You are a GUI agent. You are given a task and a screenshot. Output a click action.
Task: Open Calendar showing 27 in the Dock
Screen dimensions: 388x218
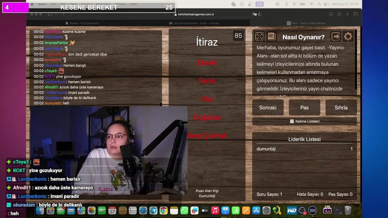pyautogui.click(x=112, y=210)
